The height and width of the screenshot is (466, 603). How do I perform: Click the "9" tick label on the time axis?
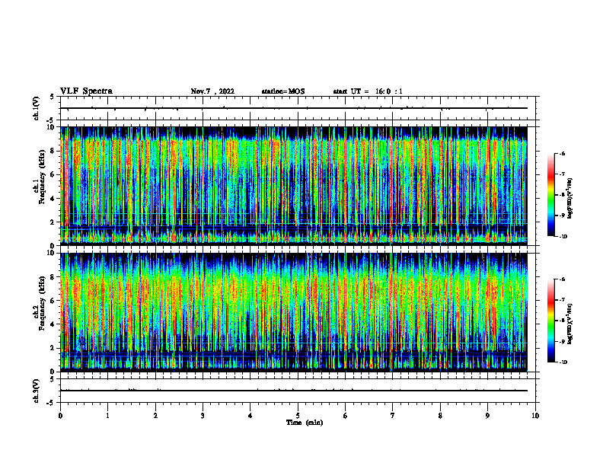pos(487,416)
